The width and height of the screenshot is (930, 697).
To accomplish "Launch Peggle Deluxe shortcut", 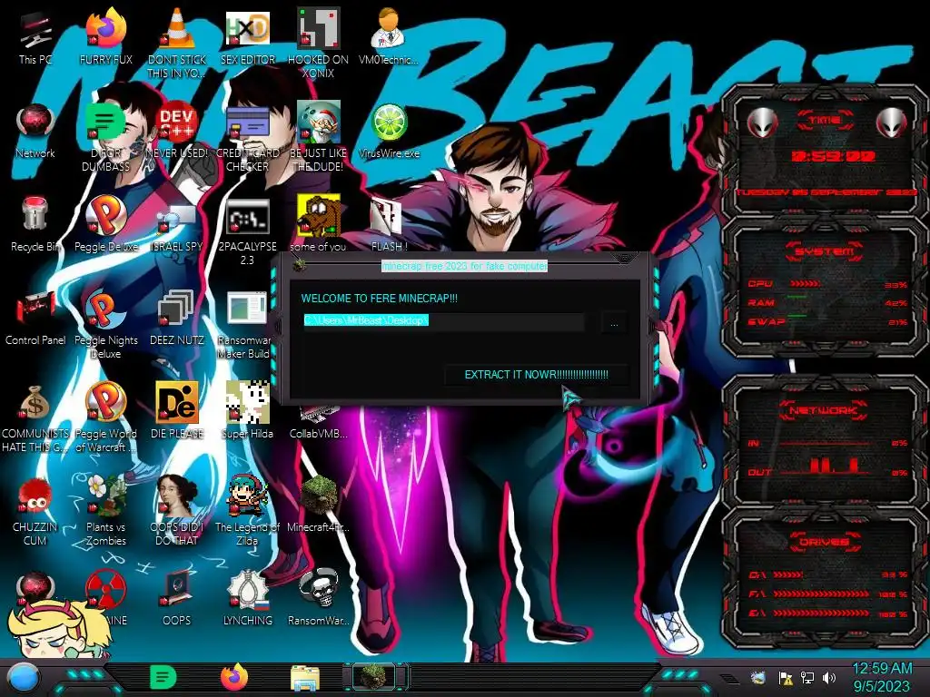I will coord(105,224).
